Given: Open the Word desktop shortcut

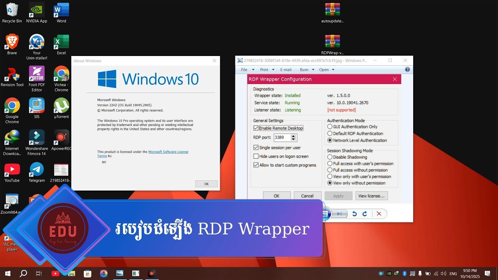Looking at the screenshot, I should point(61,13).
